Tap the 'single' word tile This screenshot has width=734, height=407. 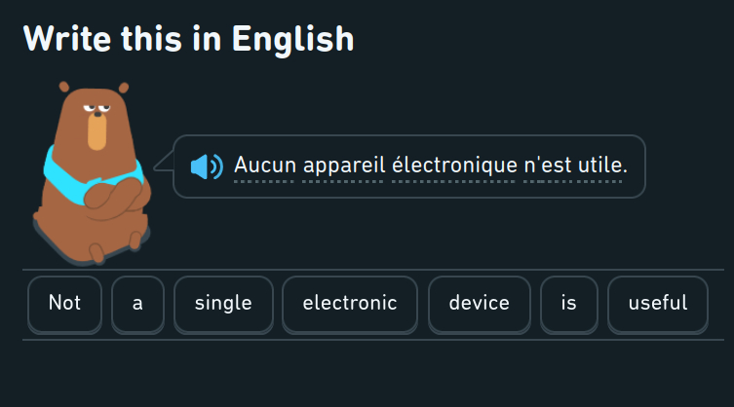point(223,303)
